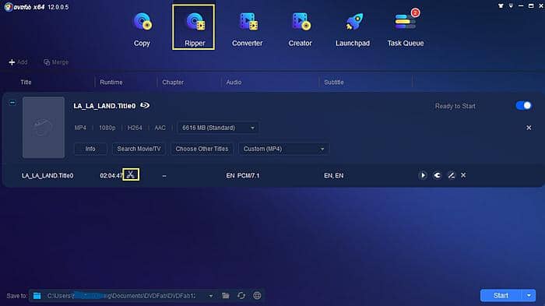Click the scissors trim icon next to runtime

[x=131, y=174]
